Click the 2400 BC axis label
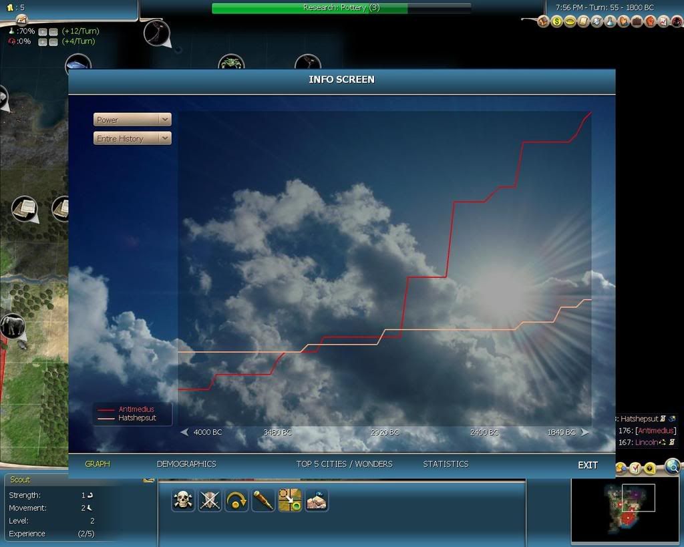Viewport: 684px width, 547px height. pyautogui.click(x=484, y=432)
